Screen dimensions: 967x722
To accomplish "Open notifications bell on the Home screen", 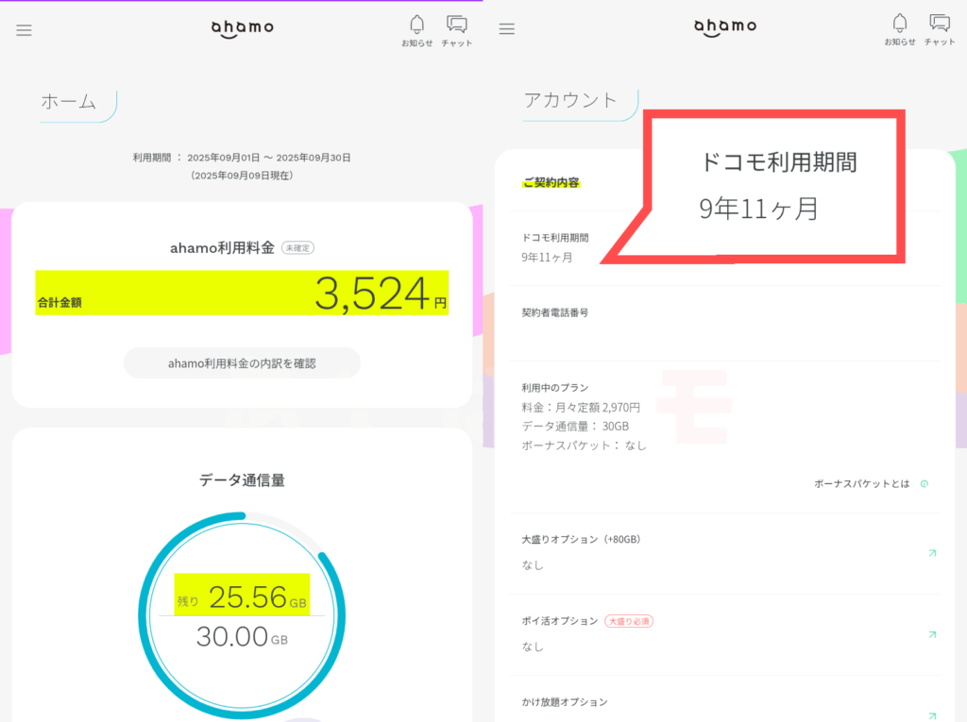I will click(x=416, y=30).
